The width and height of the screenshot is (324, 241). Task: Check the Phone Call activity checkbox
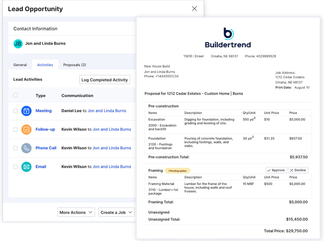click(16, 148)
